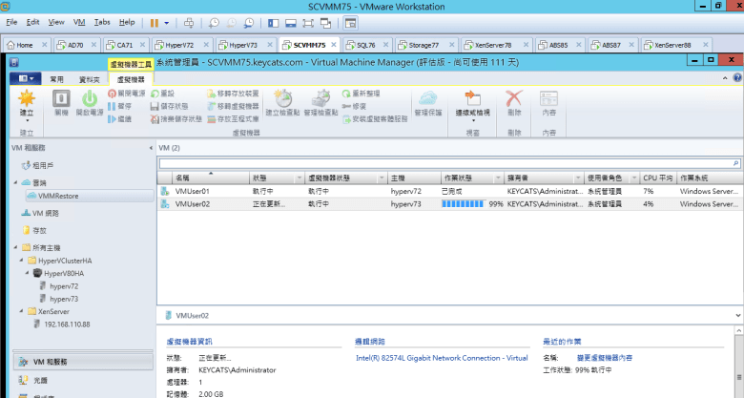This screenshot has height=398, width=744.
Task: Switch to the SQL76 tab
Action: [x=364, y=45]
